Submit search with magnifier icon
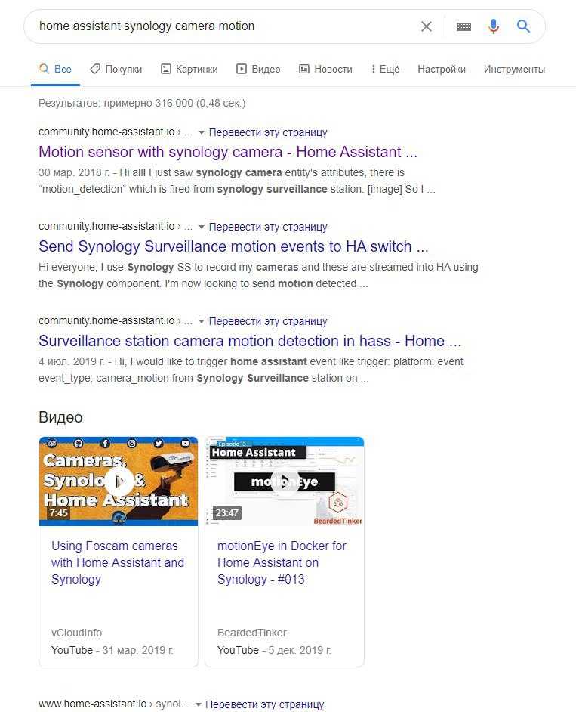 click(523, 26)
